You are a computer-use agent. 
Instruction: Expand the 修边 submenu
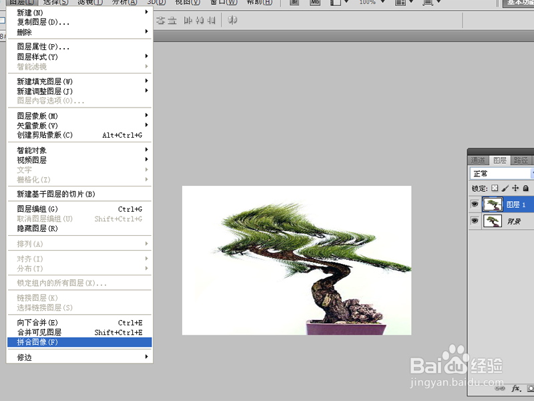(79, 358)
